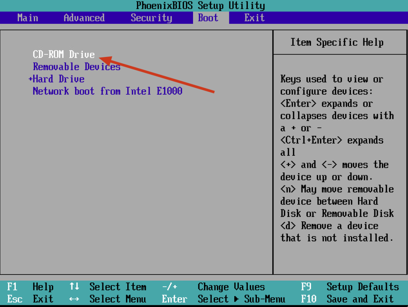
Task: Select the Hard Drive boot entry
Action: 59,79
